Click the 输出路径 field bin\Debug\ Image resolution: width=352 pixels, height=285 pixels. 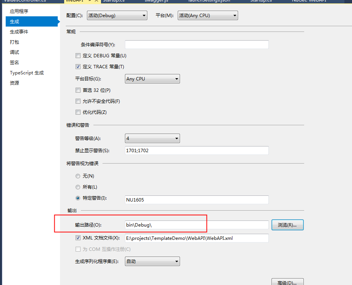pos(197,225)
